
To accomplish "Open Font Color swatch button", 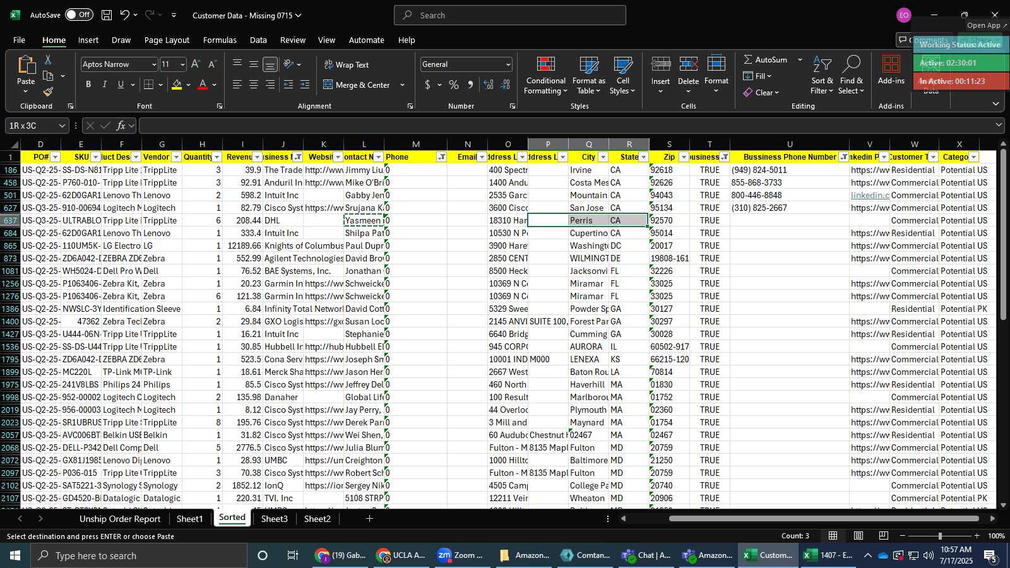I will (203, 85).
